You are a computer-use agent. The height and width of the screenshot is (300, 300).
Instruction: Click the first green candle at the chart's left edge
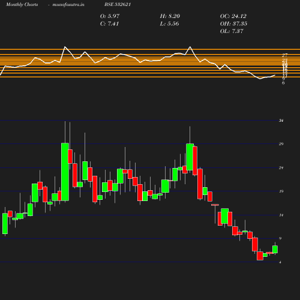click(x=5, y=223)
